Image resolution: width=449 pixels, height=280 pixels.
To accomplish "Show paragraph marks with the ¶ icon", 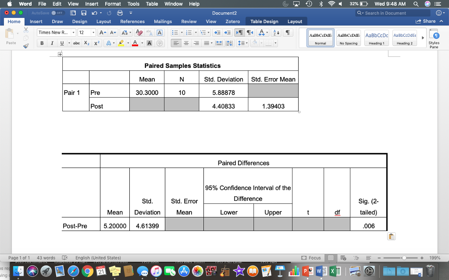I will [x=288, y=32].
